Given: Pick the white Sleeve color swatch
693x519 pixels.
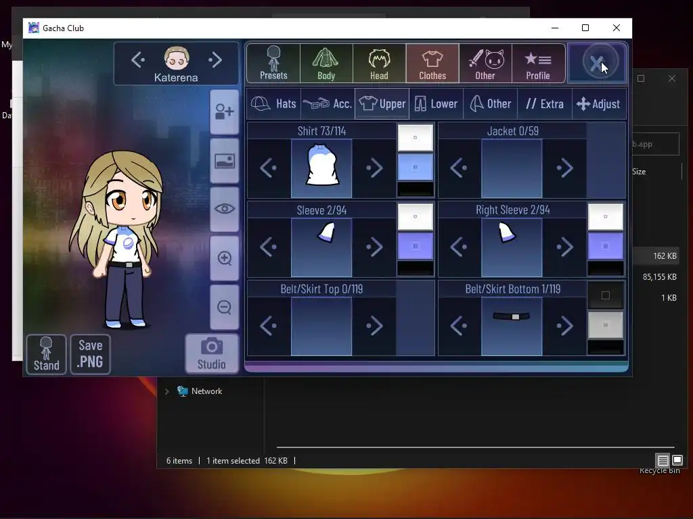Looking at the screenshot, I should tap(415, 217).
